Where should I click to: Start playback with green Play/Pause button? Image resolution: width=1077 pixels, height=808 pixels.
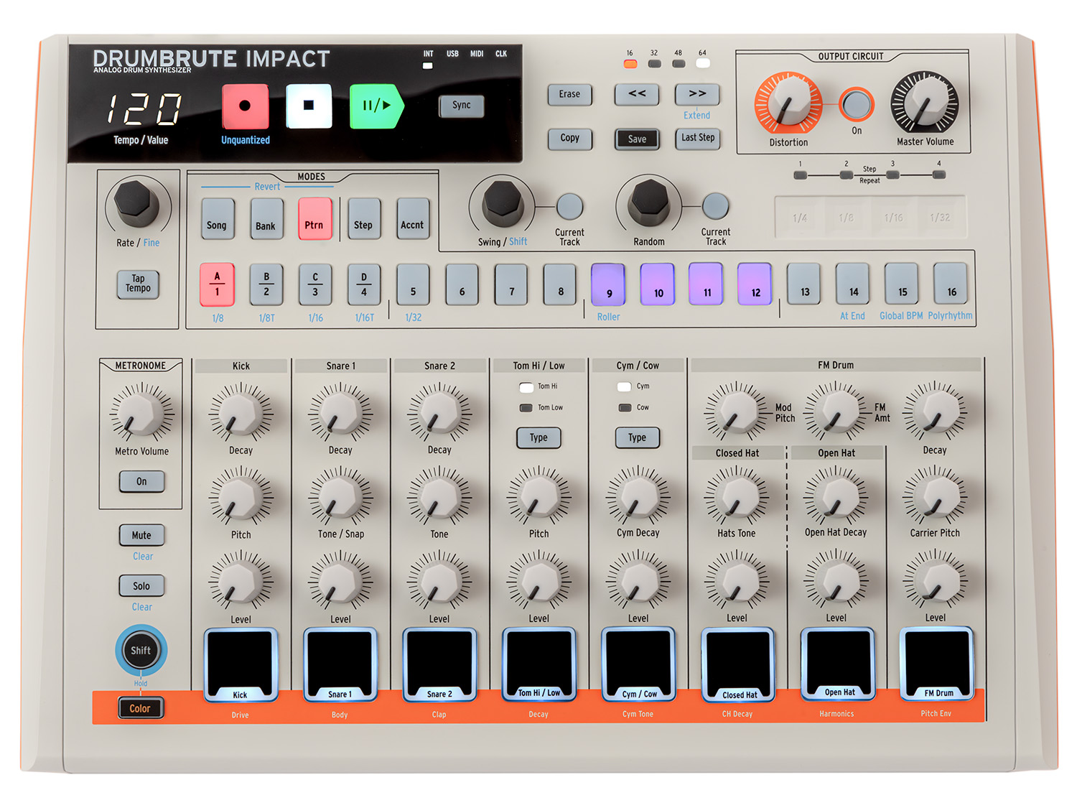pyautogui.click(x=376, y=106)
